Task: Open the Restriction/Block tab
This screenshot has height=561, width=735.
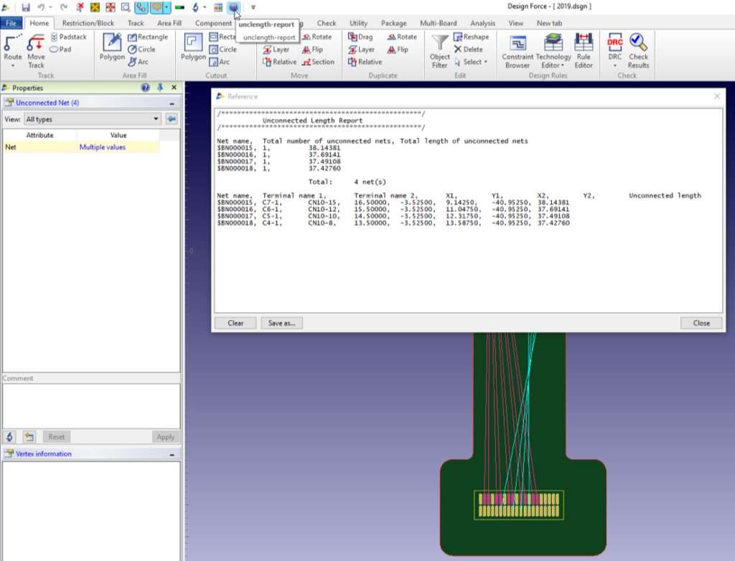Action: pyautogui.click(x=88, y=23)
